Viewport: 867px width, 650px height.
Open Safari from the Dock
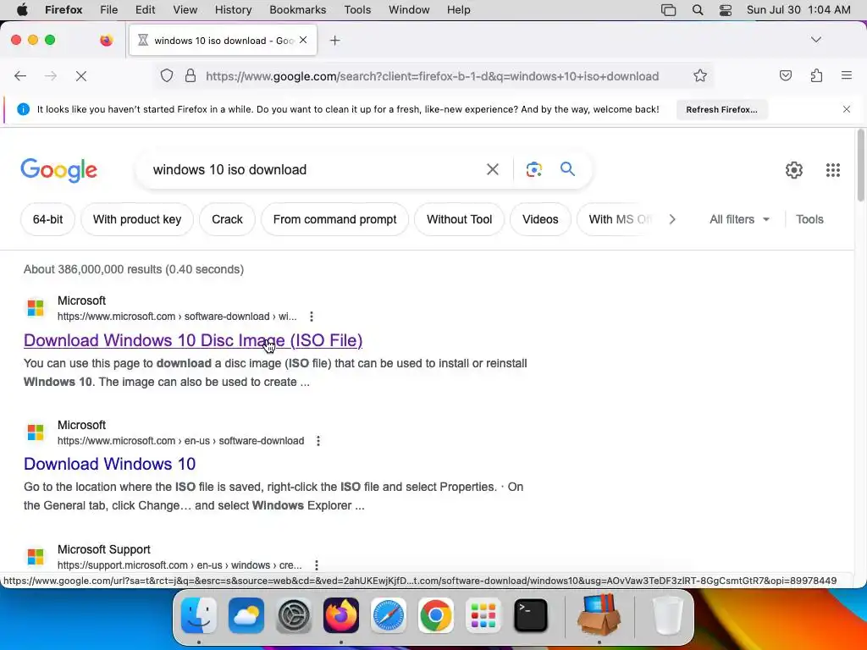388,615
